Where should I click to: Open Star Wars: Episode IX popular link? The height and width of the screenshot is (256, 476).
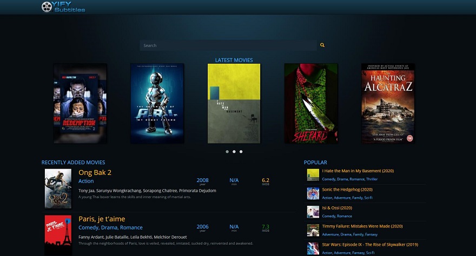pos(370,245)
